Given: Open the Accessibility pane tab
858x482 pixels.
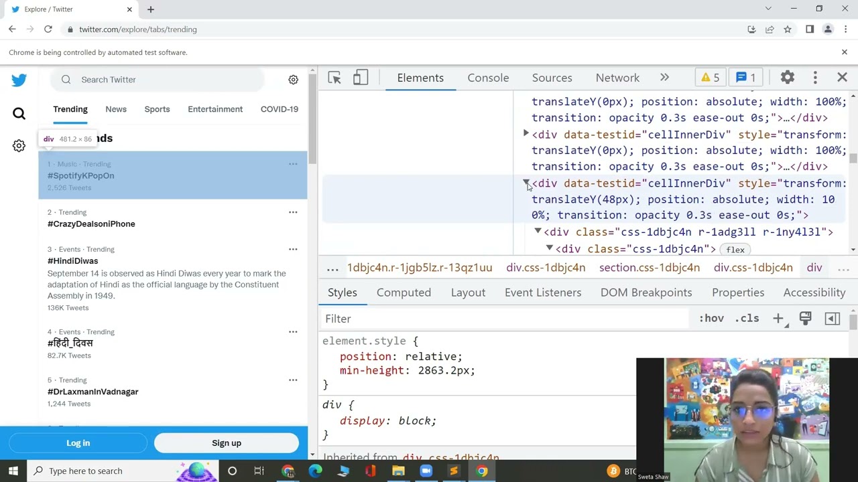Looking at the screenshot, I should pyautogui.click(x=814, y=293).
